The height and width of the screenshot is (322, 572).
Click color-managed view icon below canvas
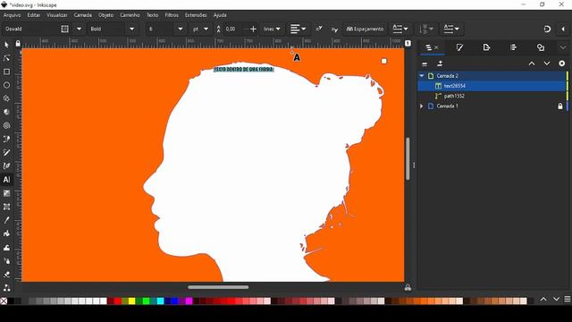click(408, 288)
